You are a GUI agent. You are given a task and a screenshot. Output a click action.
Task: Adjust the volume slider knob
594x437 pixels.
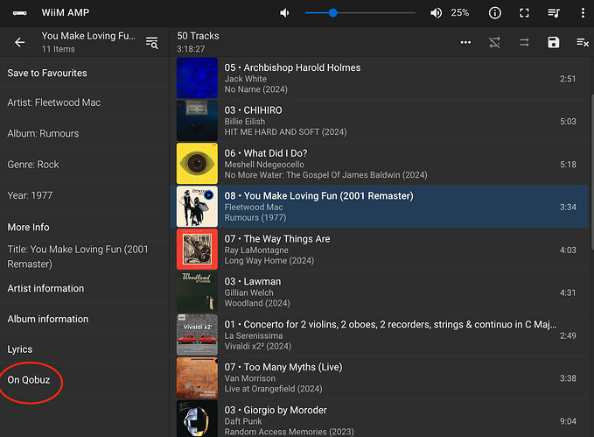(x=332, y=13)
